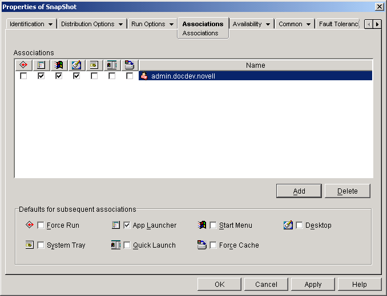Click the Delete button

pyautogui.click(x=347, y=191)
